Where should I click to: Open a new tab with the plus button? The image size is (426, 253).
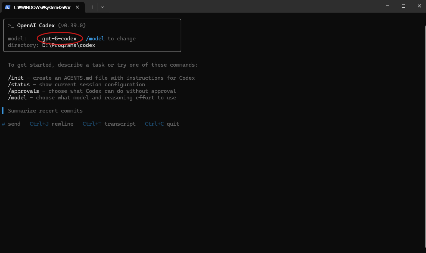coord(92,7)
